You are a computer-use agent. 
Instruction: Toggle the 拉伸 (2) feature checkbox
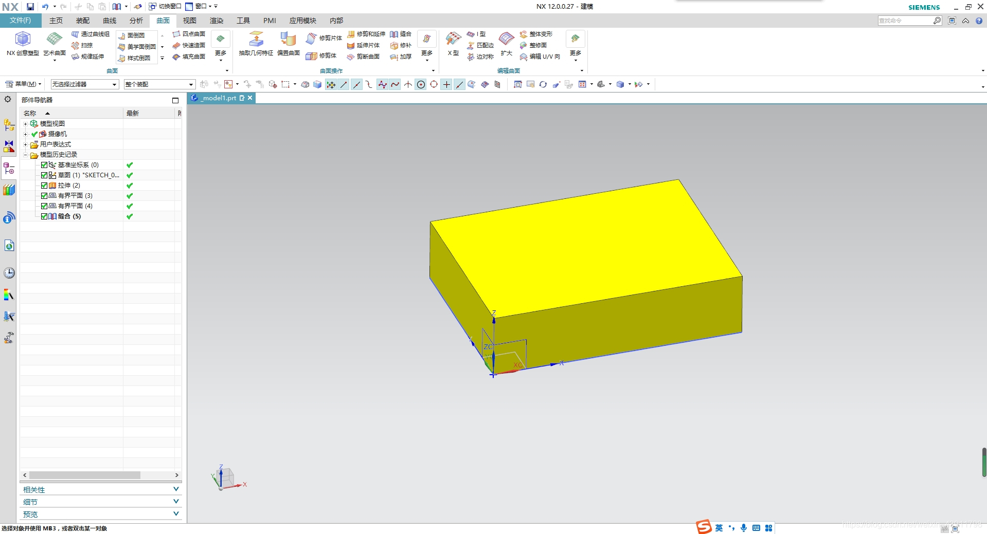44,186
